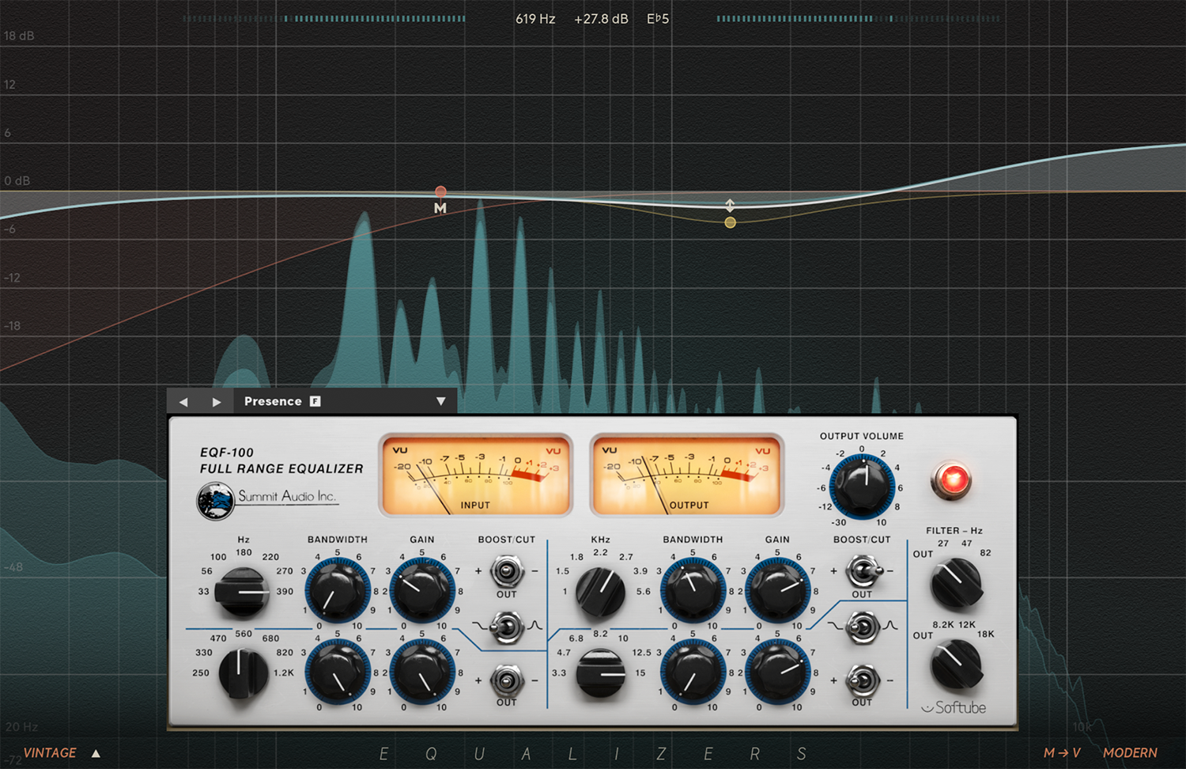Click the next preset right arrow
Viewport: 1186px width, 769px height.
(x=217, y=402)
